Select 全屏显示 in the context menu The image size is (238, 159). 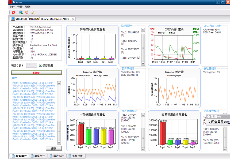pyautogui.click(x=218, y=117)
